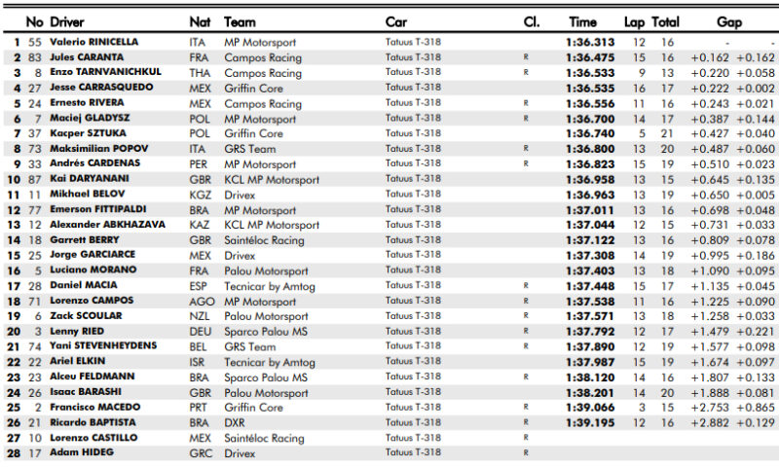This screenshot has height=467, width=779.
Task: Click the Gap column header
Action: point(729,21)
